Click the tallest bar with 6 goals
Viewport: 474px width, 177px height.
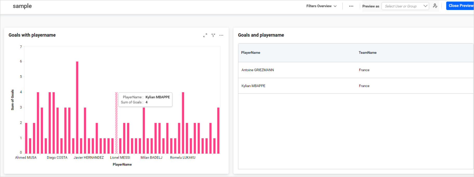(77, 107)
